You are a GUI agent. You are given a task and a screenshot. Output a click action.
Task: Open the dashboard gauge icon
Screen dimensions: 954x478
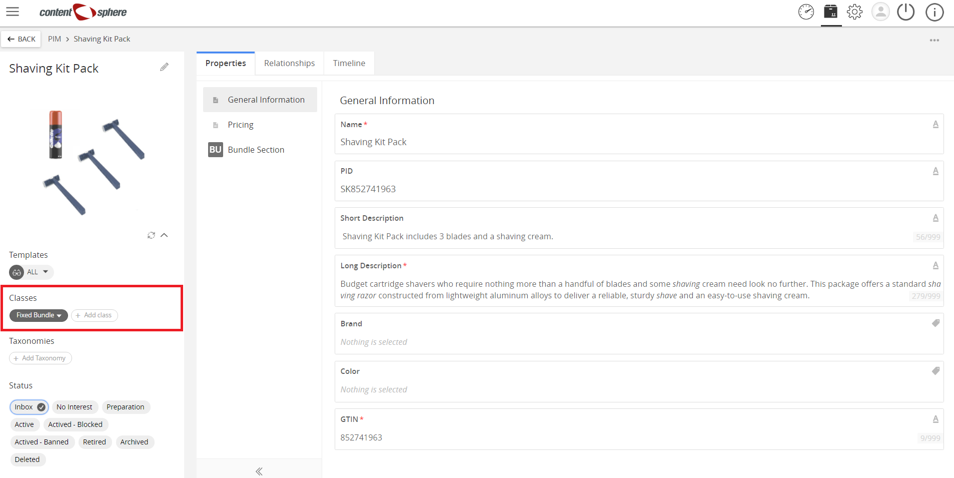806,12
